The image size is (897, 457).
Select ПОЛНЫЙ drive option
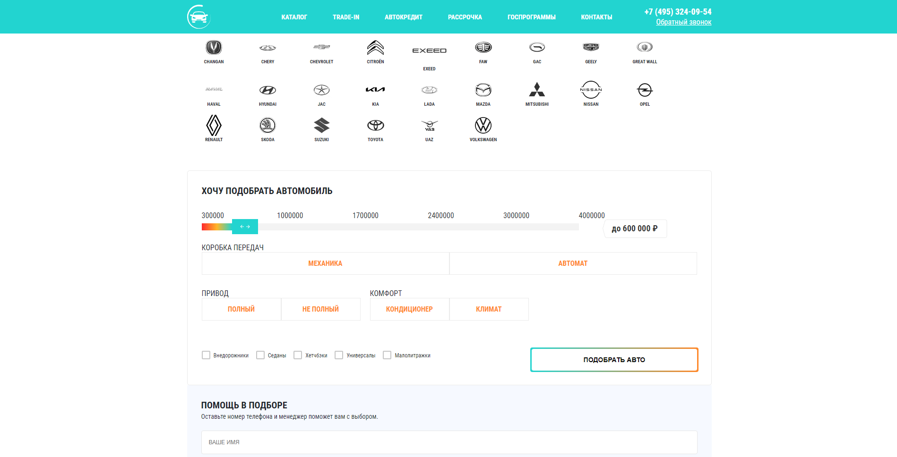pyautogui.click(x=241, y=309)
